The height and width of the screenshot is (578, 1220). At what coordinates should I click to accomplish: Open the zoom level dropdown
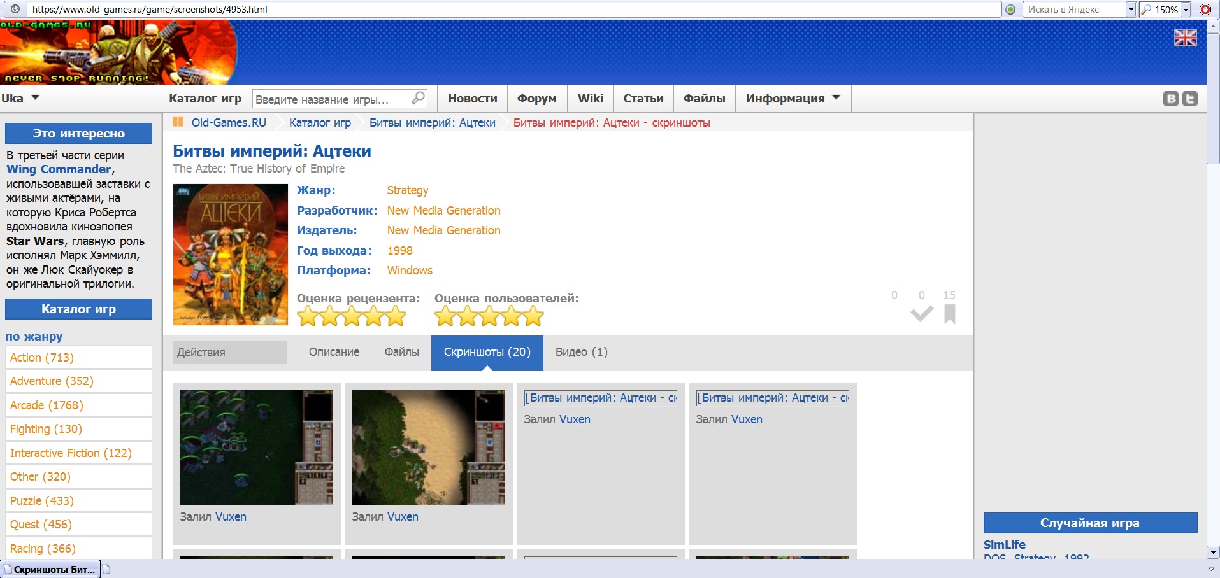click(1186, 10)
